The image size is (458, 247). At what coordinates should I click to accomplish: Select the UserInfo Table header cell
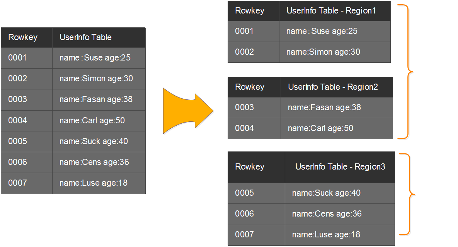pyautogui.click(x=85, y=37)
